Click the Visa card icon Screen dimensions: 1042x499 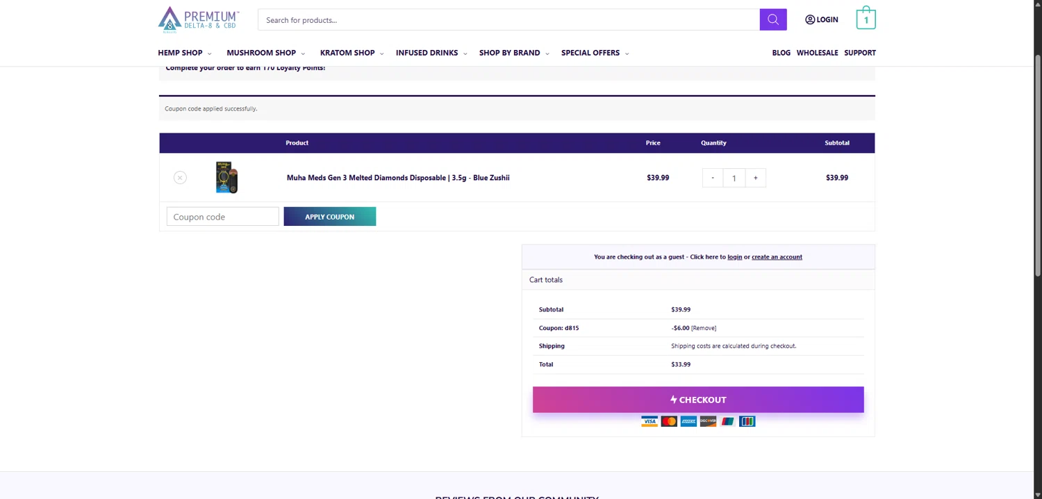(x=650, y=421)
